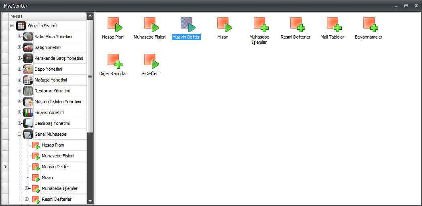The width and height of the screenshot is (422, 206).
Task: Open the Beyannameler folder icon
Action: pos(371,24)
